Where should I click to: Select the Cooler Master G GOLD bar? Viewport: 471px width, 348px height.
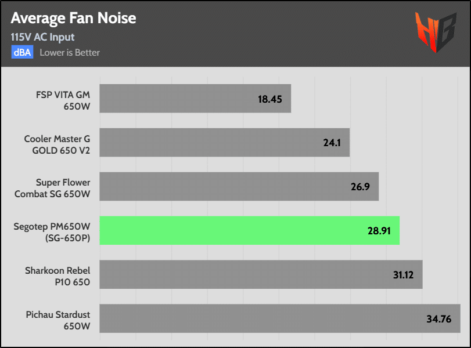coord(225,143)
